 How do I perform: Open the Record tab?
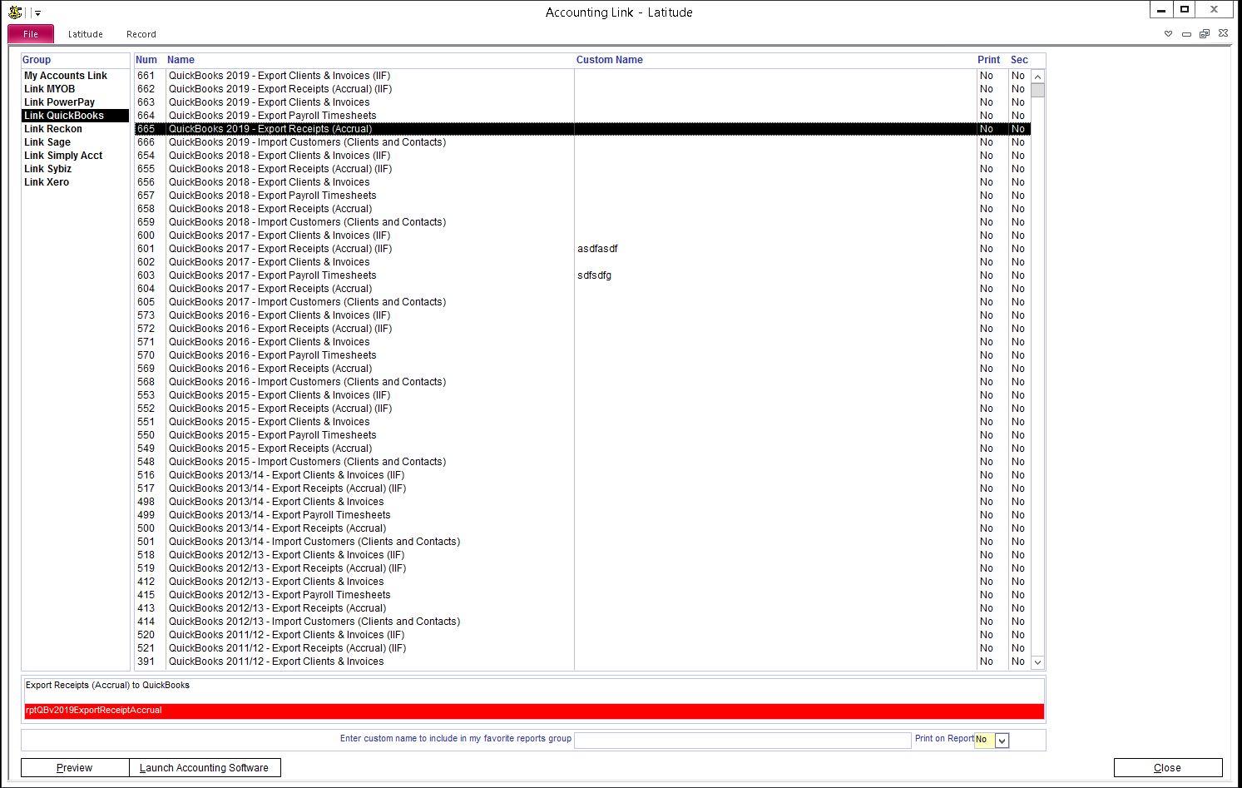pyautogui.click(x=141, y=34)
